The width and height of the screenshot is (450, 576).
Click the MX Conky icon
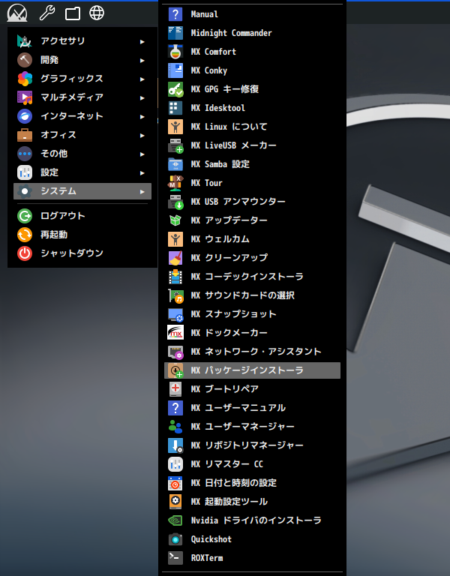(x=175, y=70)
